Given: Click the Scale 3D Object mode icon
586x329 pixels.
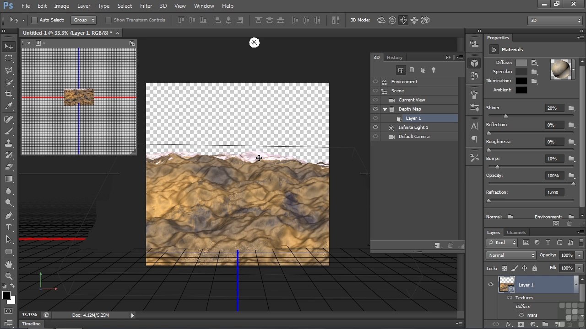Looking at the screenshot, I should (425, 20).
